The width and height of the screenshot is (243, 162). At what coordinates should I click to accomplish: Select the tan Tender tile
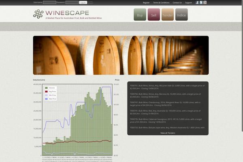168,15
